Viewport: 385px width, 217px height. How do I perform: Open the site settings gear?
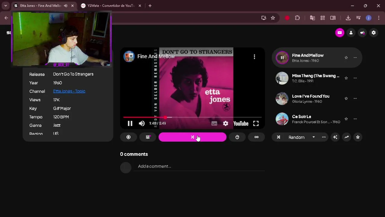(374, 33)
